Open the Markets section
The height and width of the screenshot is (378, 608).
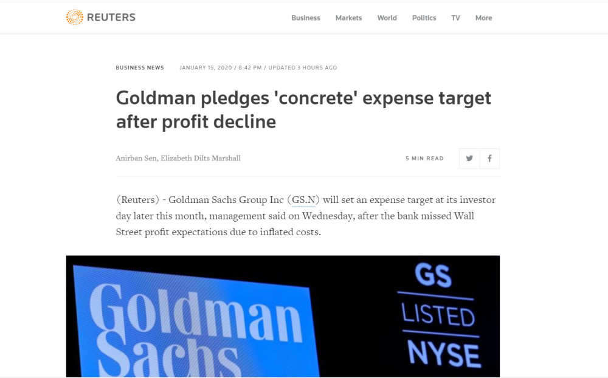point(348,18)
